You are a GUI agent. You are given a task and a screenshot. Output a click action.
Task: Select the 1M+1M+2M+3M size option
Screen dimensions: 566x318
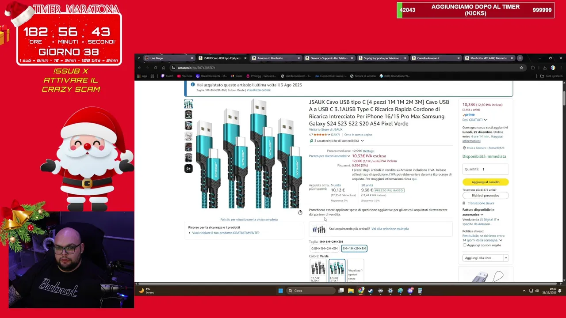click(354, 248)
